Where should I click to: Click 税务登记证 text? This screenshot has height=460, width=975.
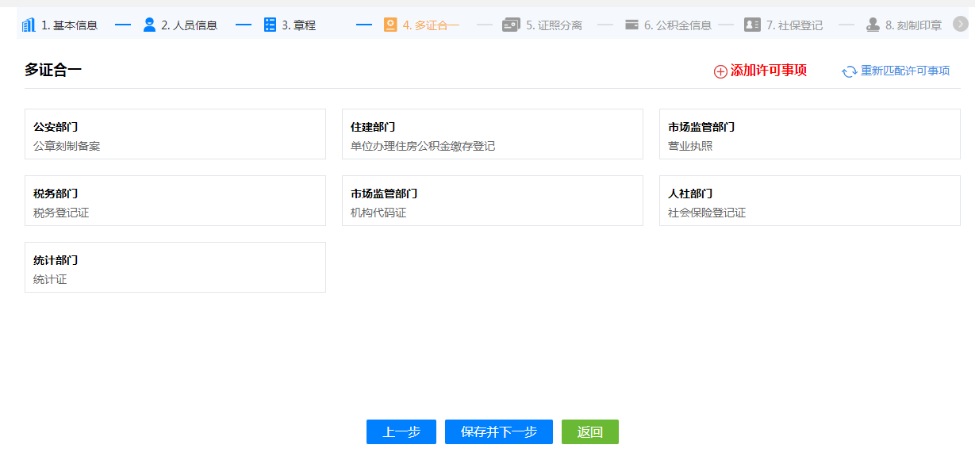(61, 213)
